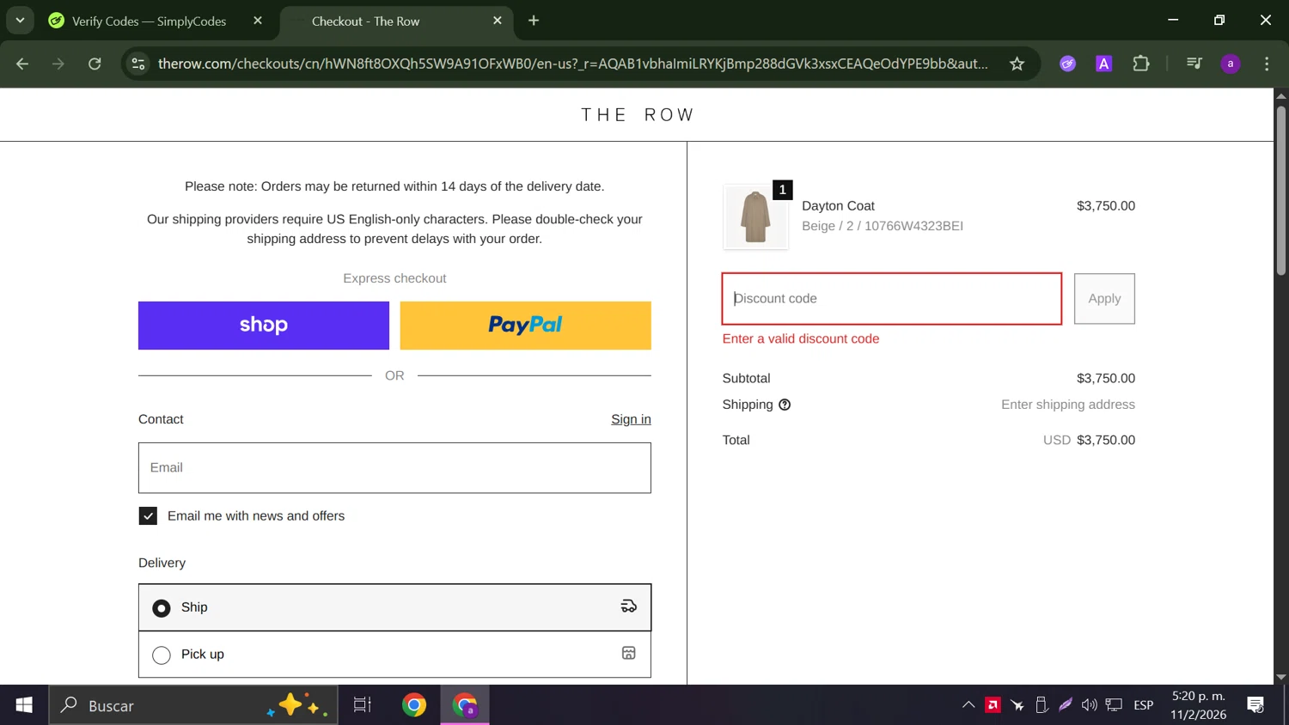Open the notification center icon
The image size is (1289, 725).
(x=1255, y=705)
